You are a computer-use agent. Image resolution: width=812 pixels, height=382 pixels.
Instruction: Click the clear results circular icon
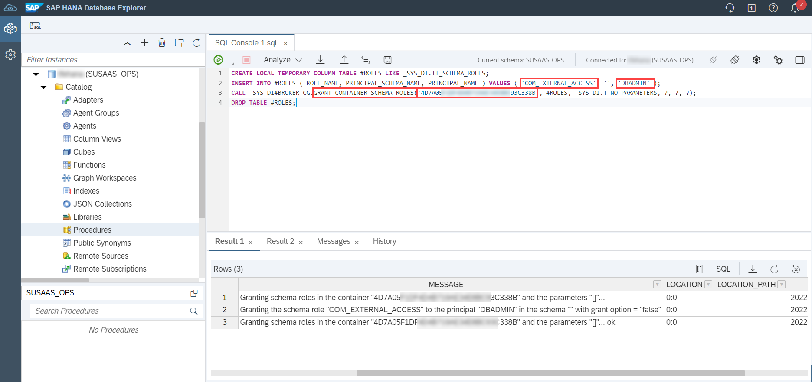click(x=796, y=269)
